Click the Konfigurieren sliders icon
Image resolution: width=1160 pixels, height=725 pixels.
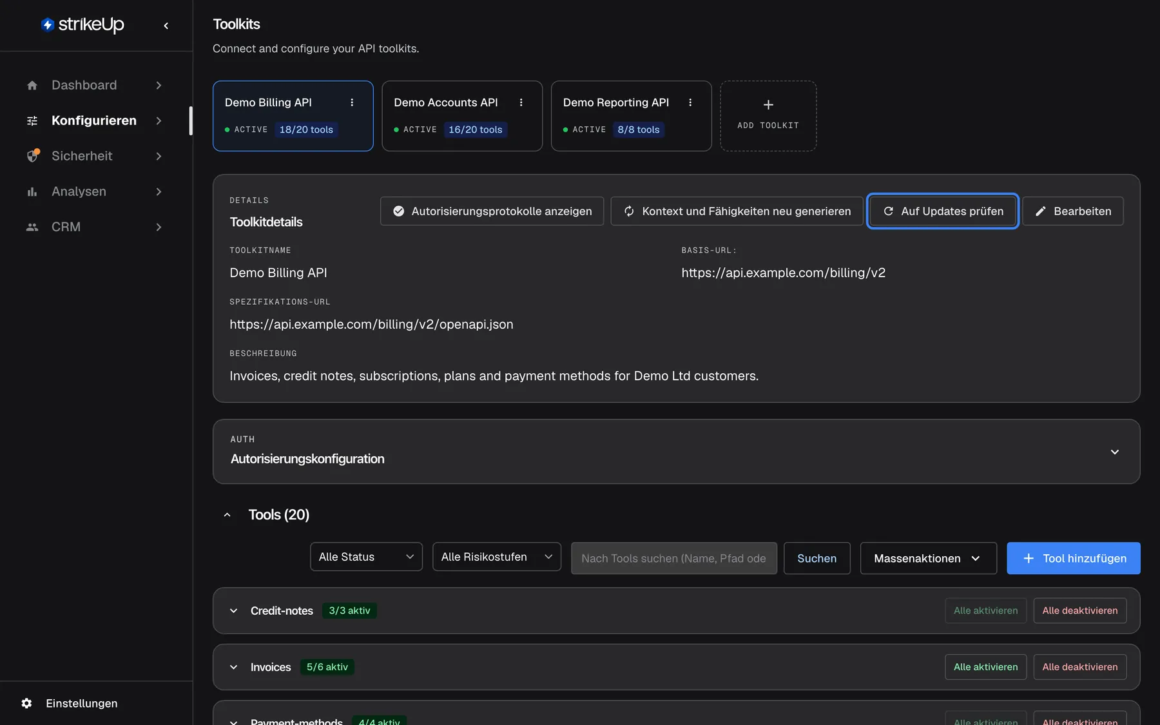(32, 121)
